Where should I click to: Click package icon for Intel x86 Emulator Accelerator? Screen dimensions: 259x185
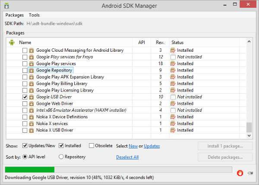tap(32, 110)
